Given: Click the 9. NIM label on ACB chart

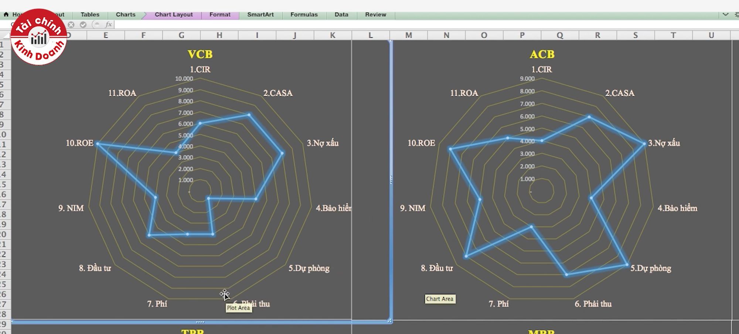Looking at the screenshot, I should point(413,208).
